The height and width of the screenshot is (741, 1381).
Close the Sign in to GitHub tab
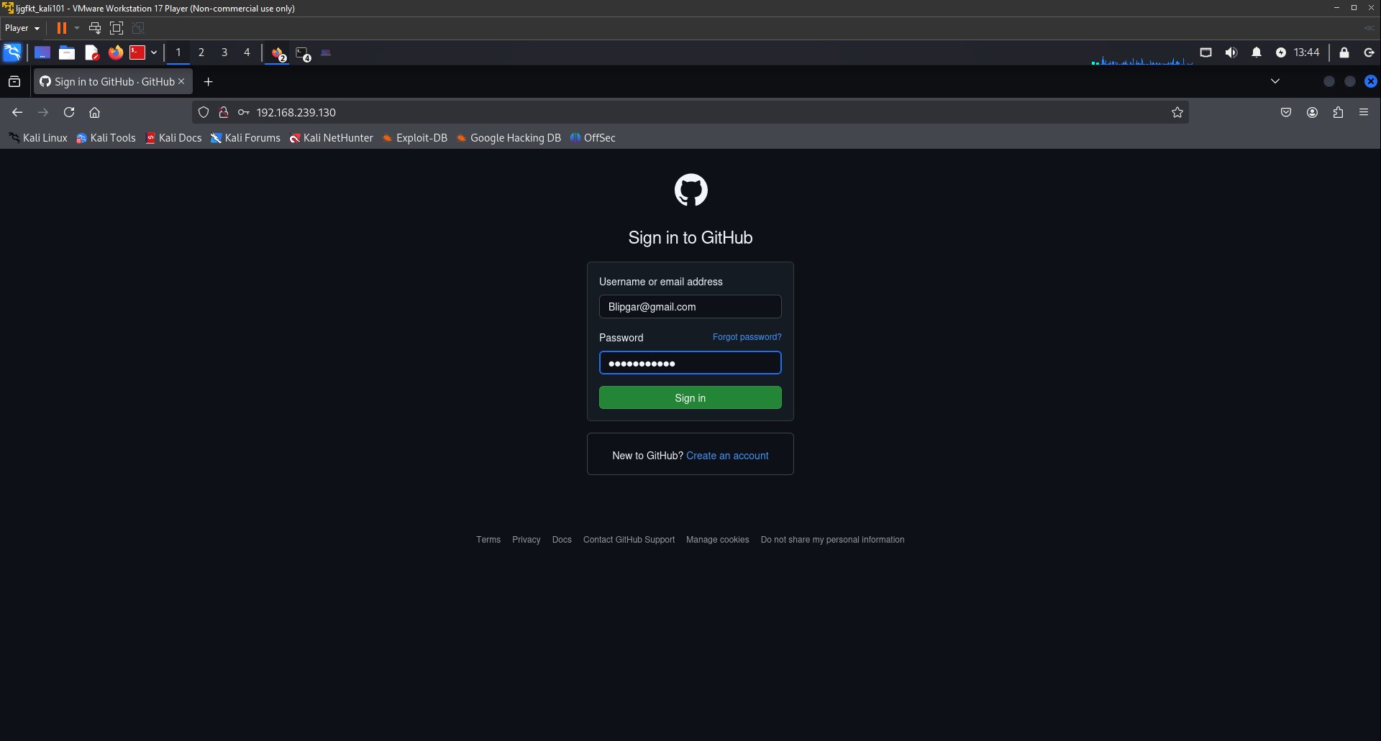[x=181, y=81]
